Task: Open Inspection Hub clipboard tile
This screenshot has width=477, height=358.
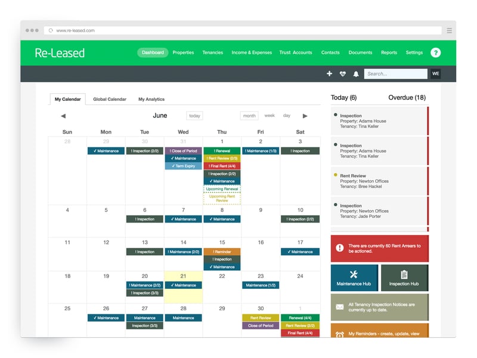Action: coord(404,277)
